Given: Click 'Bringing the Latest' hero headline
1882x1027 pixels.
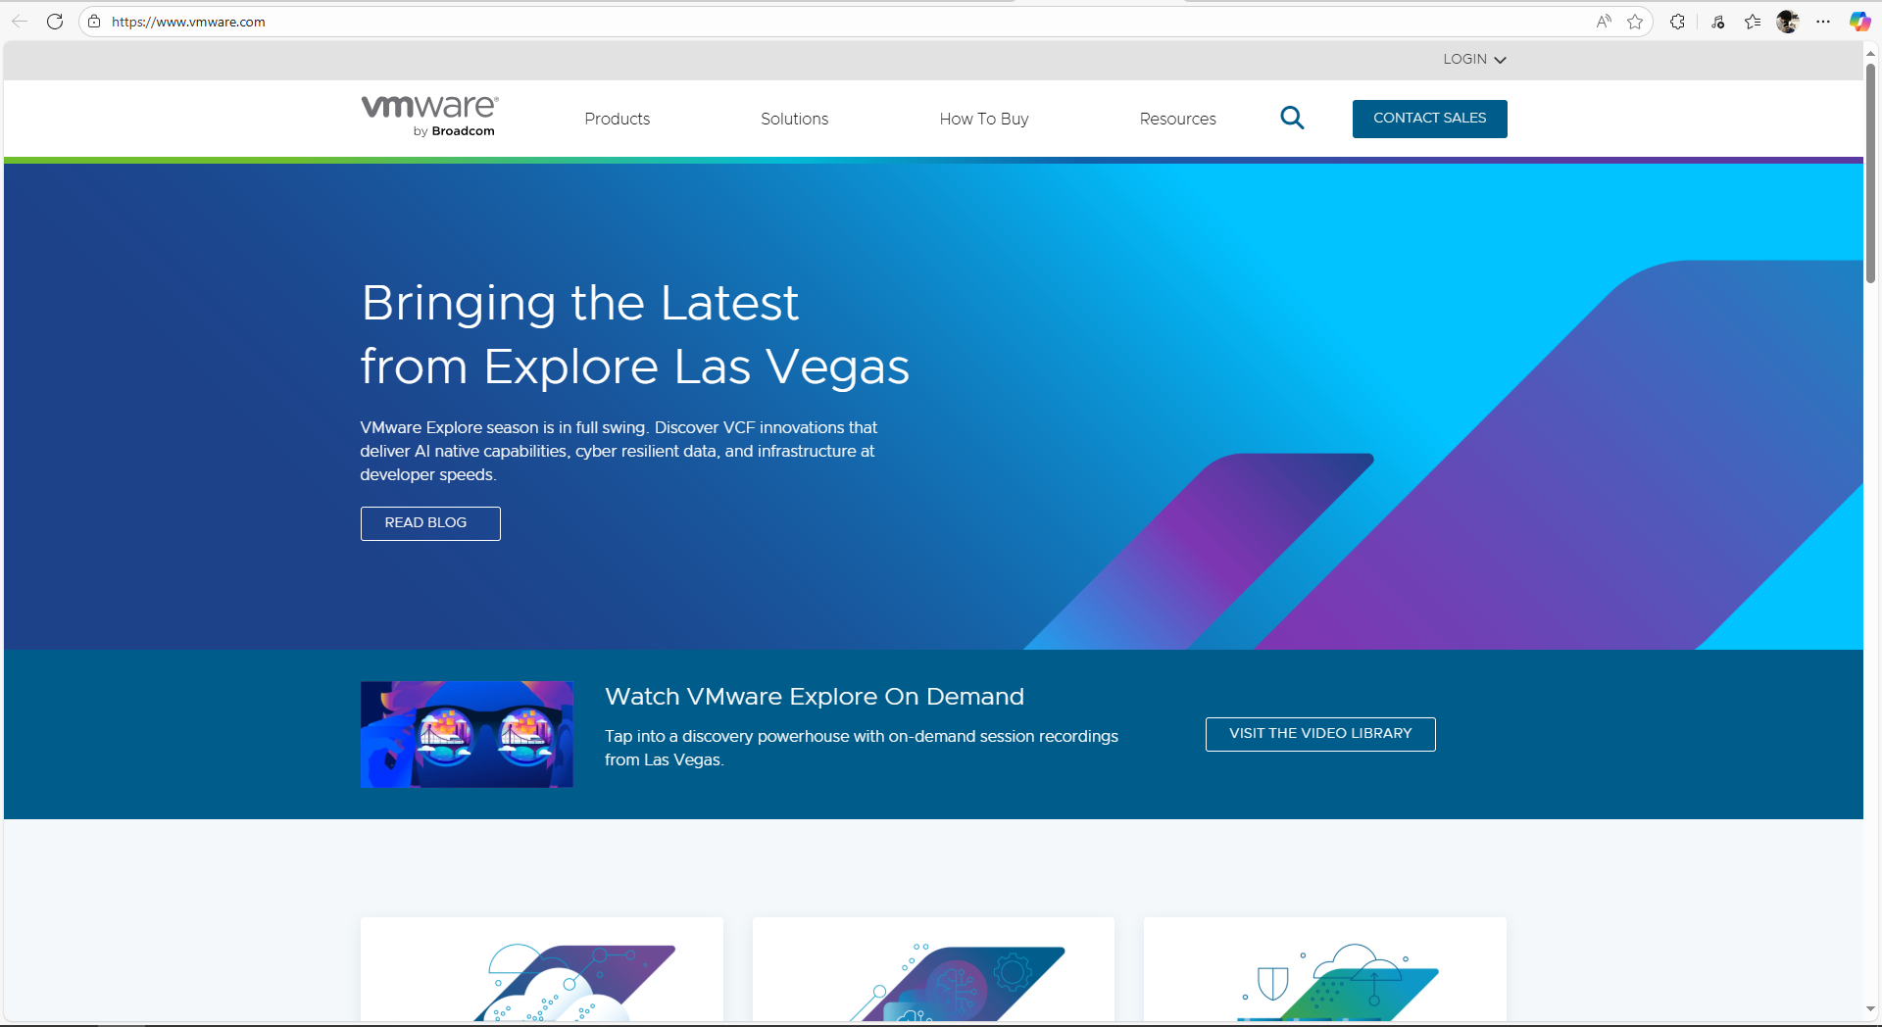Looking at the screenshot, I should pyautogui.click(x=580, y=303).
